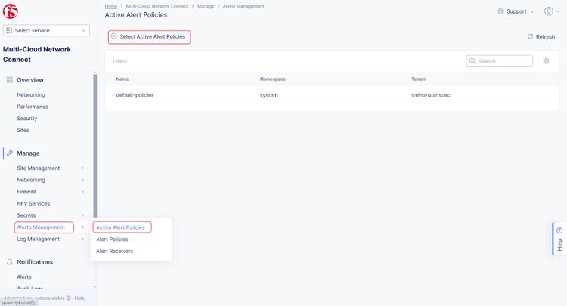Expand the Firewall submenu chevron

pos(82,192)
